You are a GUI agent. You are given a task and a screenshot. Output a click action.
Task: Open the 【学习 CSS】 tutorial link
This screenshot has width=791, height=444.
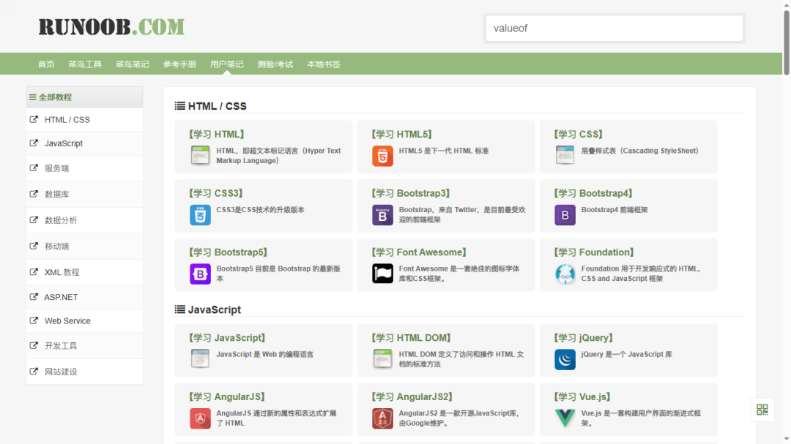click(x=578, y=134)
